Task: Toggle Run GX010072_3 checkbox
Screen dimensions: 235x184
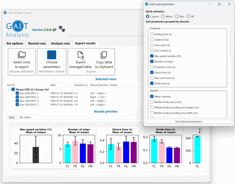Action: tap(18, 101)
